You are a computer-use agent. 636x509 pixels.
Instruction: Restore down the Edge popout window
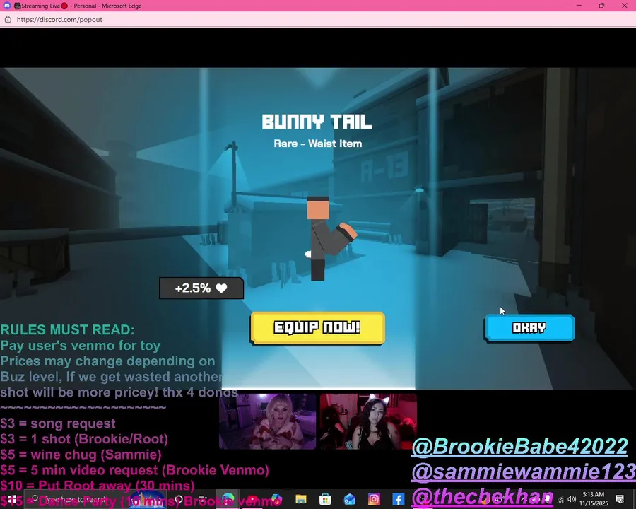(x=601, y=6)
